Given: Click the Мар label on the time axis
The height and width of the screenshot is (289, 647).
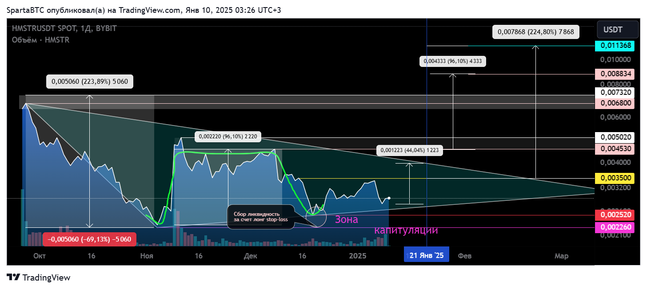Looking at the screenshot, I should click(561, 256).
